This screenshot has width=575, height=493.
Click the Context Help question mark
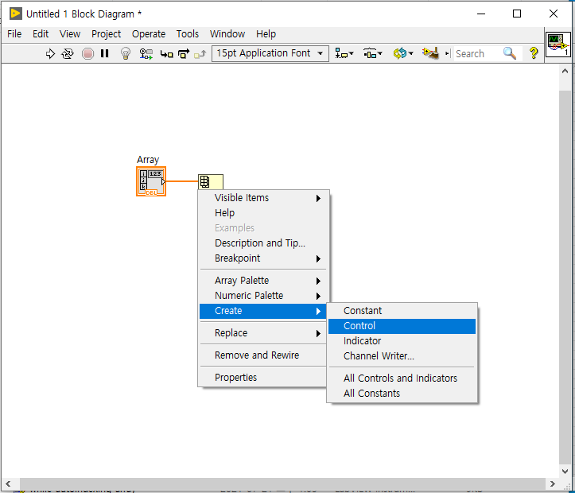534,53
